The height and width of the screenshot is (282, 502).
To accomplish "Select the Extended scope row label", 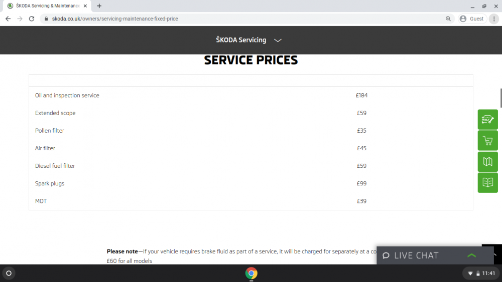I will click(55, 113).
